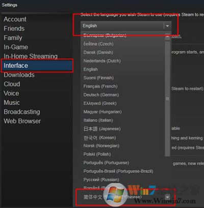
Task: Click the language list scroll-down arrow
Action: 167,197
